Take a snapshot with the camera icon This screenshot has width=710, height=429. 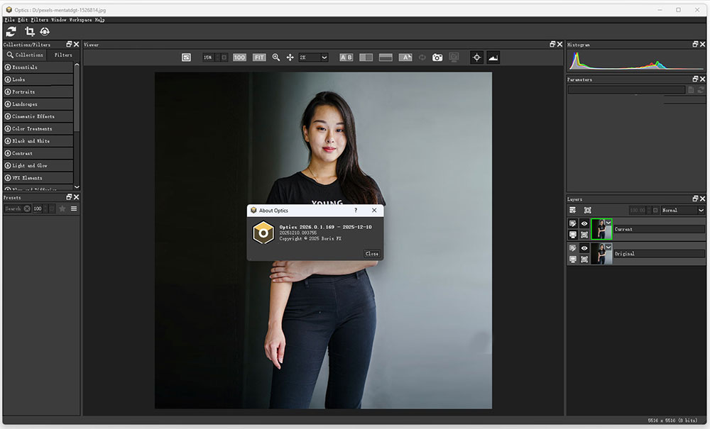click(437, 57)
